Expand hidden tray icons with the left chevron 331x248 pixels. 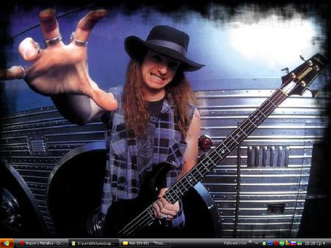(x=257, y=243)
